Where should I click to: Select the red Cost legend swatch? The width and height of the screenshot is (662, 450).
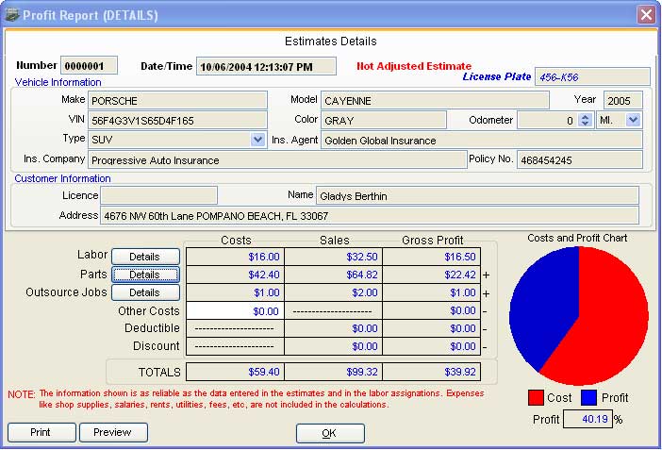point(536,397)
